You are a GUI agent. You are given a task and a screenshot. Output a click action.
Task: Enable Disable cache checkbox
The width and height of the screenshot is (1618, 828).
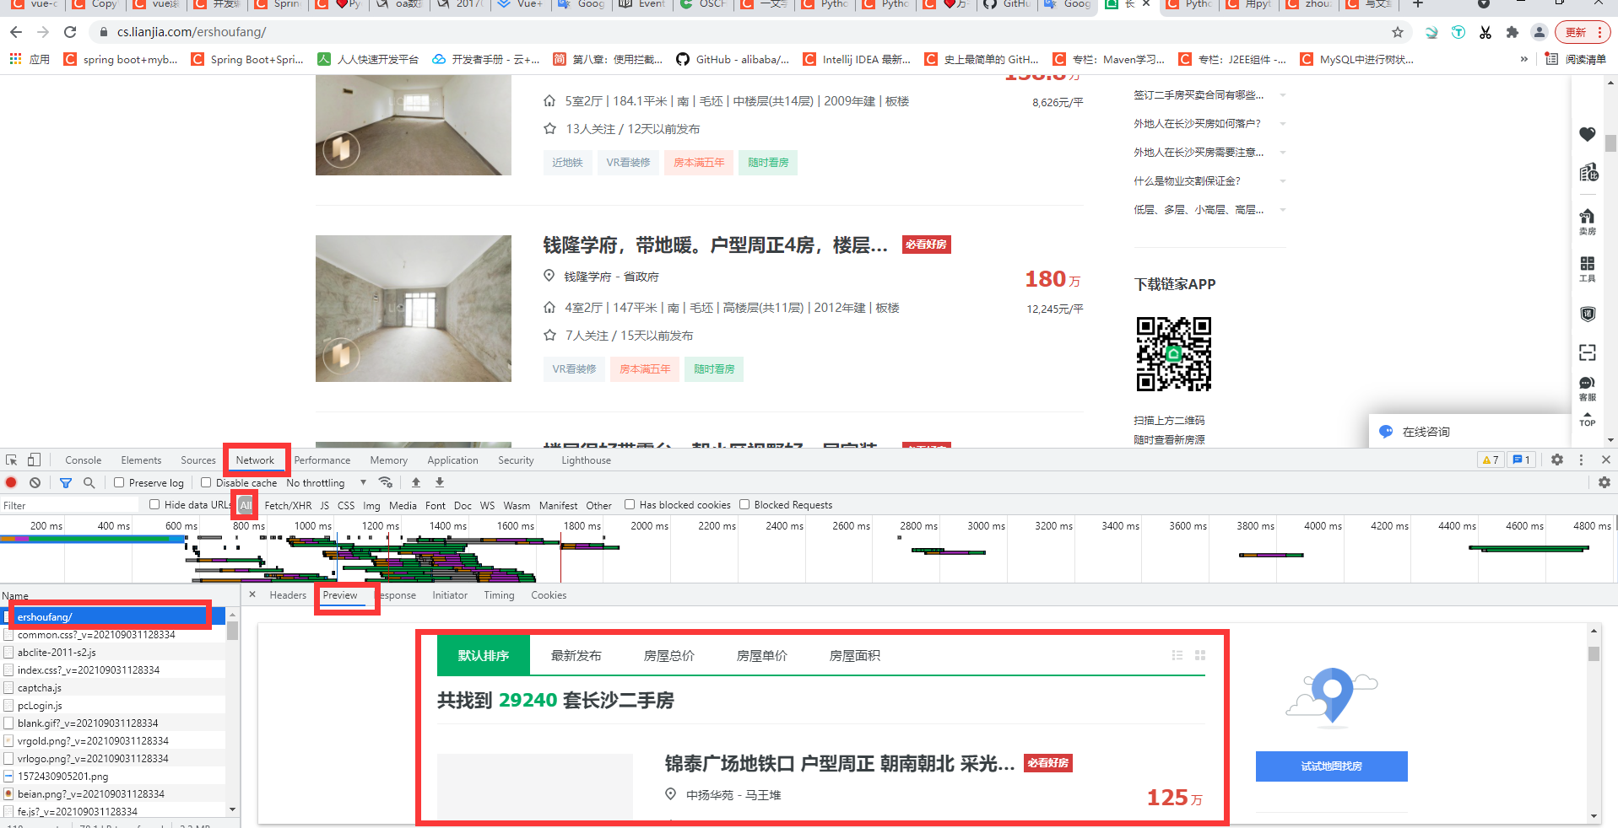pyautogui.click(x=206, y=482)
